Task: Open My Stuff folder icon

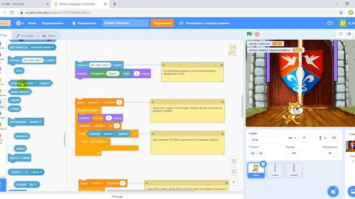Action: (x=330, y=23)
